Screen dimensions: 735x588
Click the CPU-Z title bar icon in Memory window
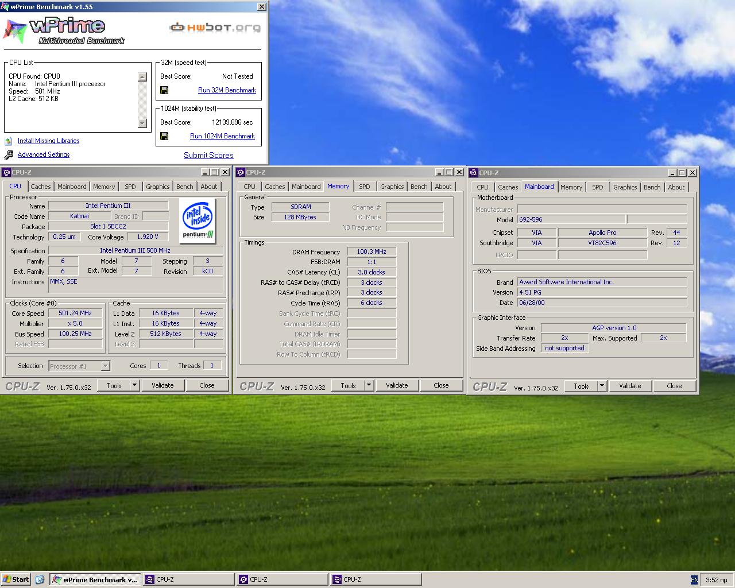(240, 172)
